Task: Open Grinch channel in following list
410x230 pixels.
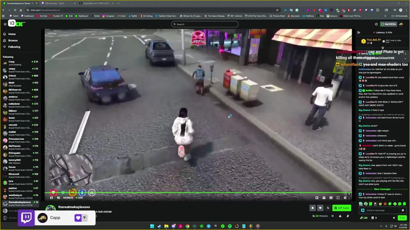Action: [x=20, y=77]
